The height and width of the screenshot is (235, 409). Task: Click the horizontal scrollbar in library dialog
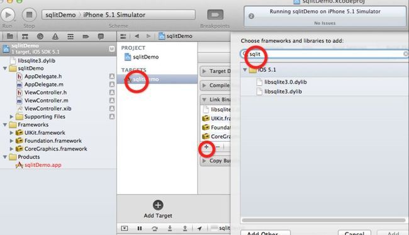pos(323,220)
